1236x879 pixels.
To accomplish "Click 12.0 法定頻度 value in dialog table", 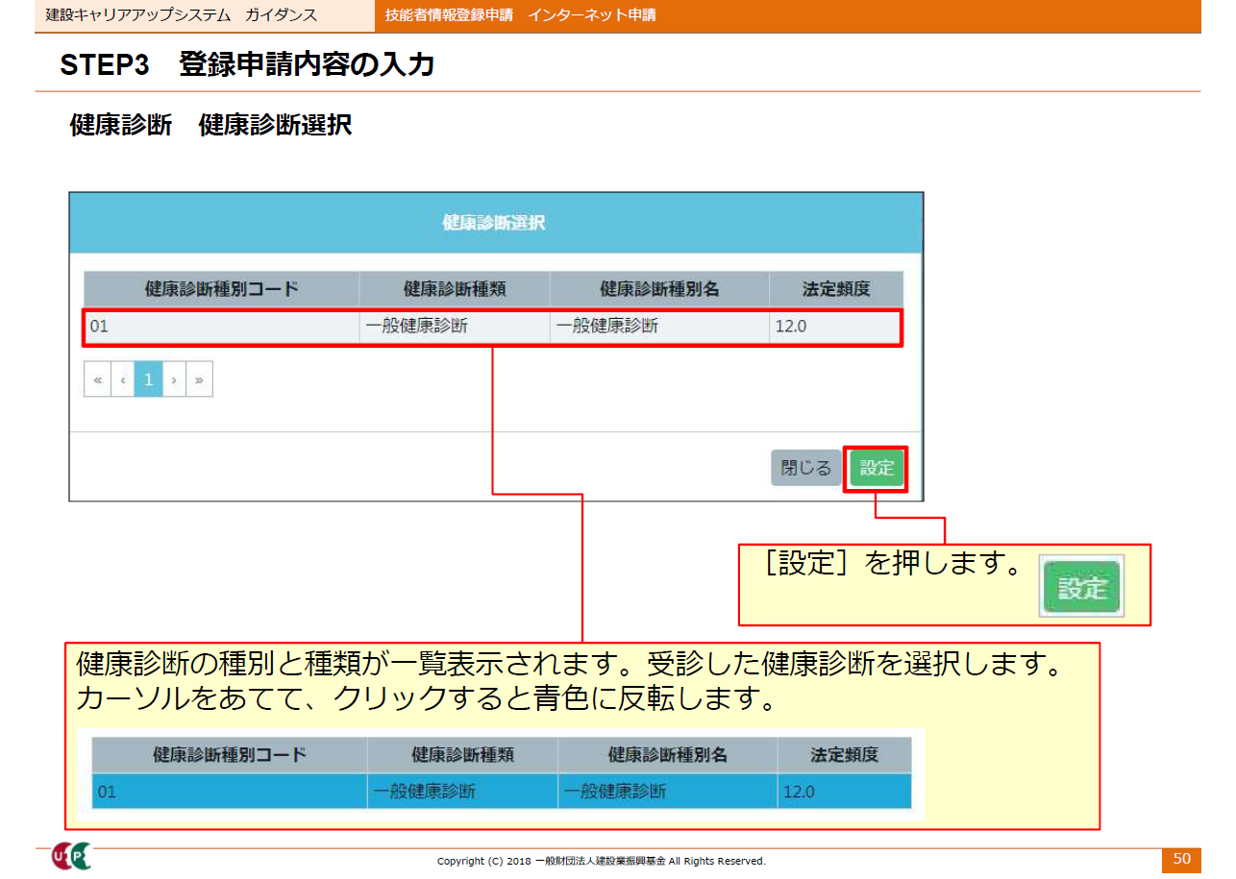I will (x=836, y=327).
